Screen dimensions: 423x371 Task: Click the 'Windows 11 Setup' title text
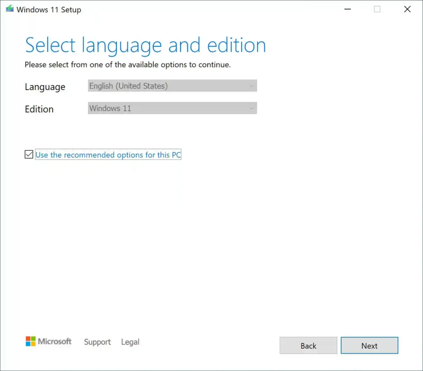[x=49, y=10]
